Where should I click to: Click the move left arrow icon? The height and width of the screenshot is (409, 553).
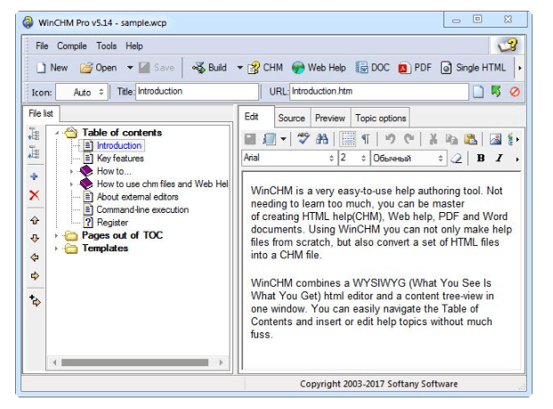pos(35,258)
